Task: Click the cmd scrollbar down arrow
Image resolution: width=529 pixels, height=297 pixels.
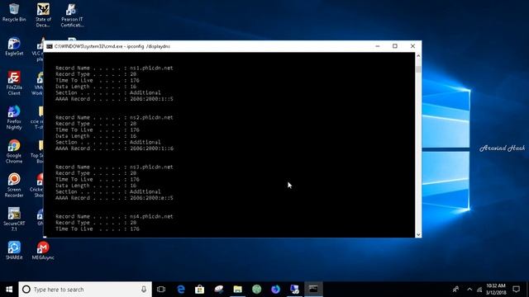Action: point(418,234)
